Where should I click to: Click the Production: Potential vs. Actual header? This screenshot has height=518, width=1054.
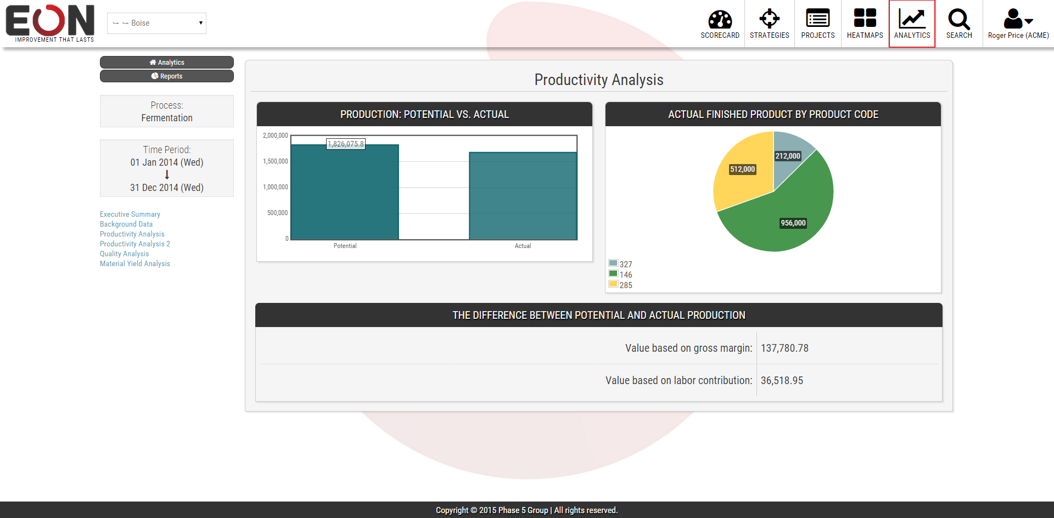(x=424, y=114)
